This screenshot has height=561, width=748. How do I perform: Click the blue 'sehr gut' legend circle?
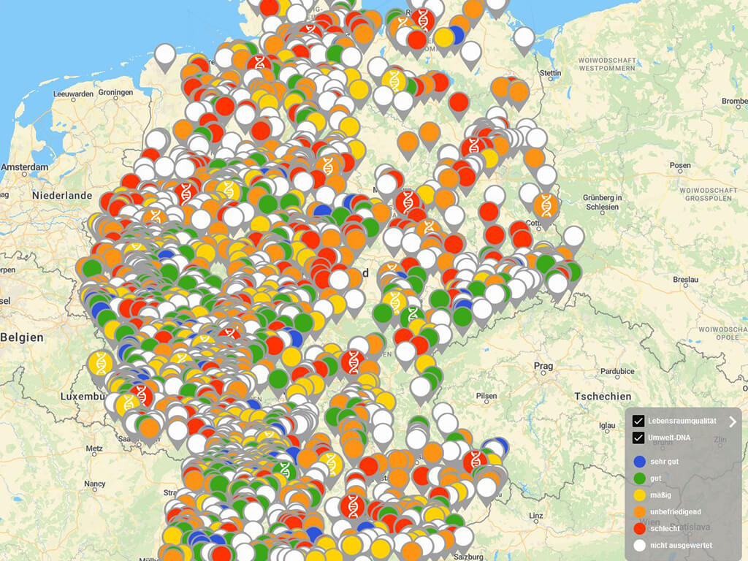coord(640,461)
